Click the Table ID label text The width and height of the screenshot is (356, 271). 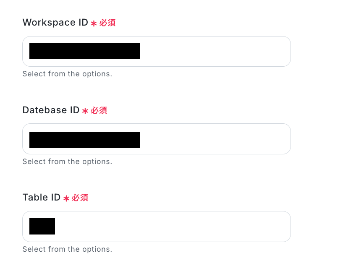pyautogui.click(x=42, y=198)
